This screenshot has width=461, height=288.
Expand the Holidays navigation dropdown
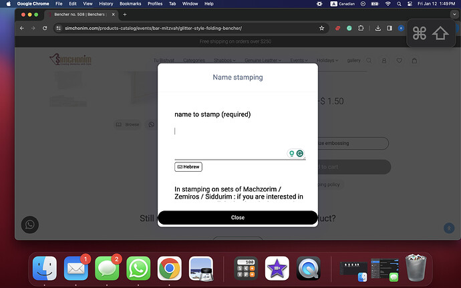[x=327, y=60]
